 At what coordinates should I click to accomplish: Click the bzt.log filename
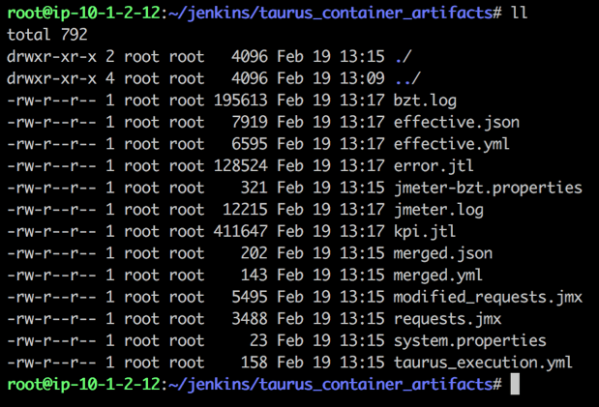(425, 101)
